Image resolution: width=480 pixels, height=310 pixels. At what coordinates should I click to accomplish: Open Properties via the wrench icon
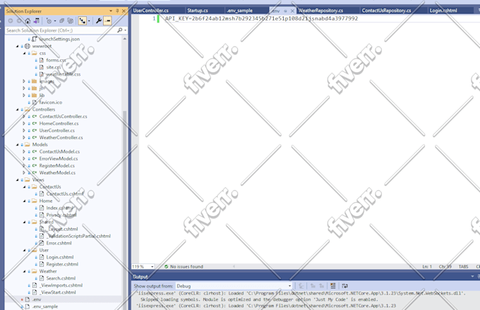[x=99, y=20]
